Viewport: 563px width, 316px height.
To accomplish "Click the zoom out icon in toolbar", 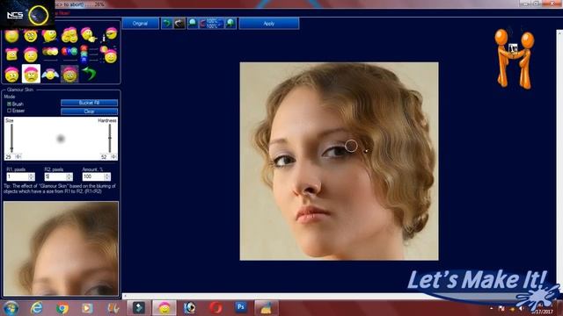I will click(193, 24).
